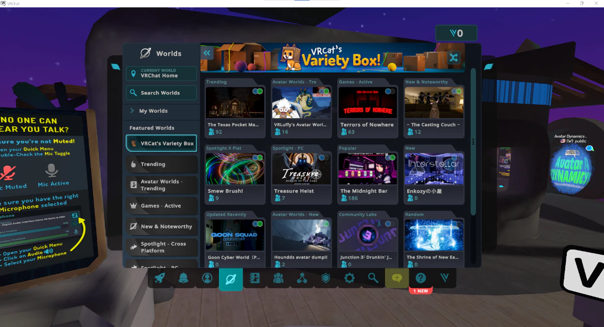604x327 pixels.
Task: Open the VRChat Plus V icon
Action: (x=444, y=278)
